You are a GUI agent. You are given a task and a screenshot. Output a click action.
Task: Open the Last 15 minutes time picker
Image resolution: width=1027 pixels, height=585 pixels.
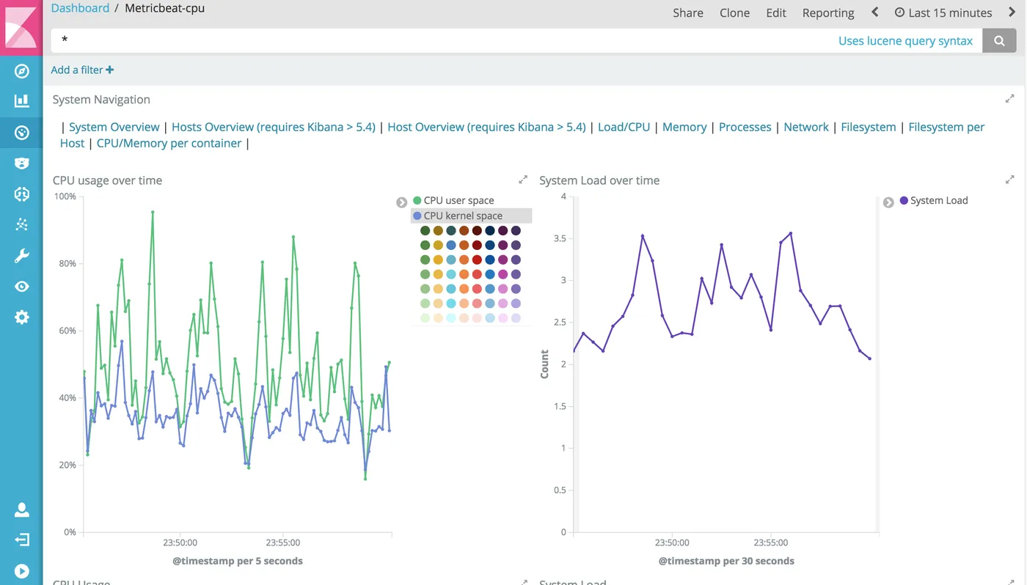(943, 12)
